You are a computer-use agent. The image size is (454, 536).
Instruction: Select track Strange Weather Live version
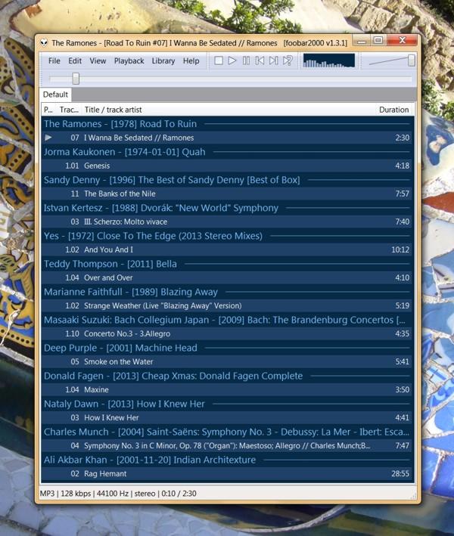(228, 305)
